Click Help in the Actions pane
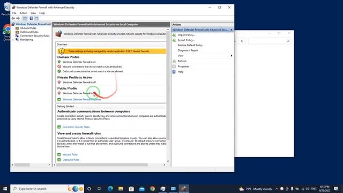Viewport: 343px width, 193px height. coord(180,72)
